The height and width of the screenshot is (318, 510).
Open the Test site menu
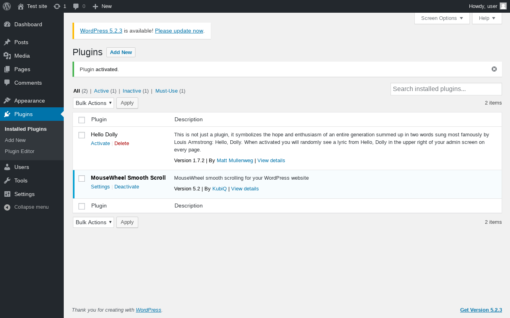click(32, 6)
